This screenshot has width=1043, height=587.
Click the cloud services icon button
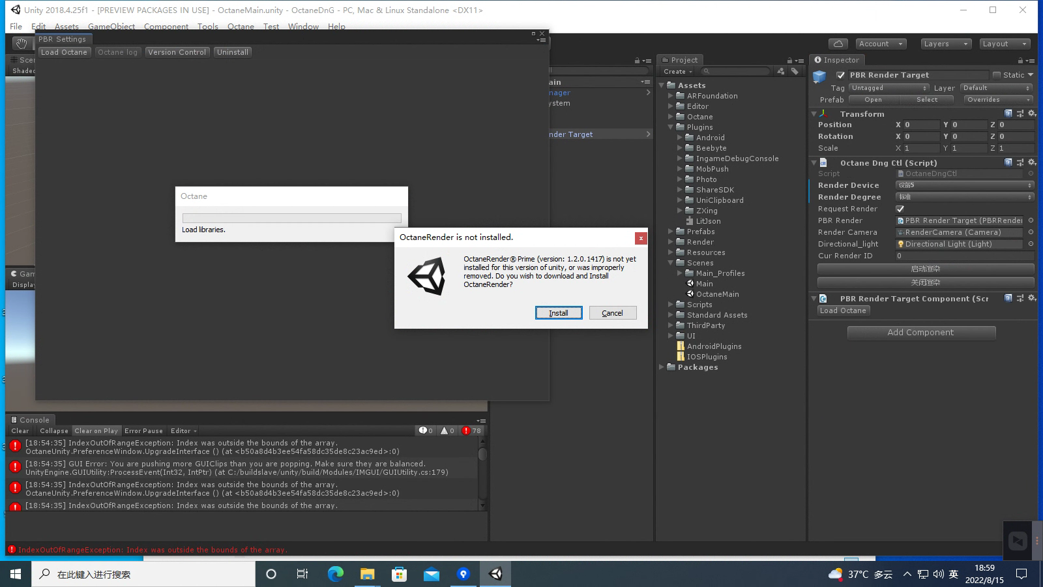click(838, 44)
